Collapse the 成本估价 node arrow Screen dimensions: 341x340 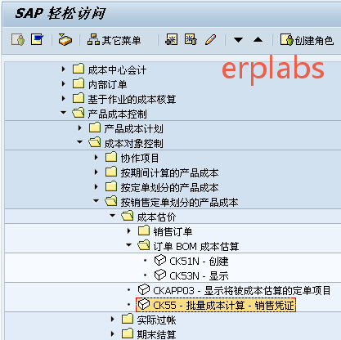pos(113,216)
